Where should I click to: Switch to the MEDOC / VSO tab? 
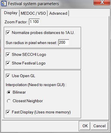(x=33, y=13)
